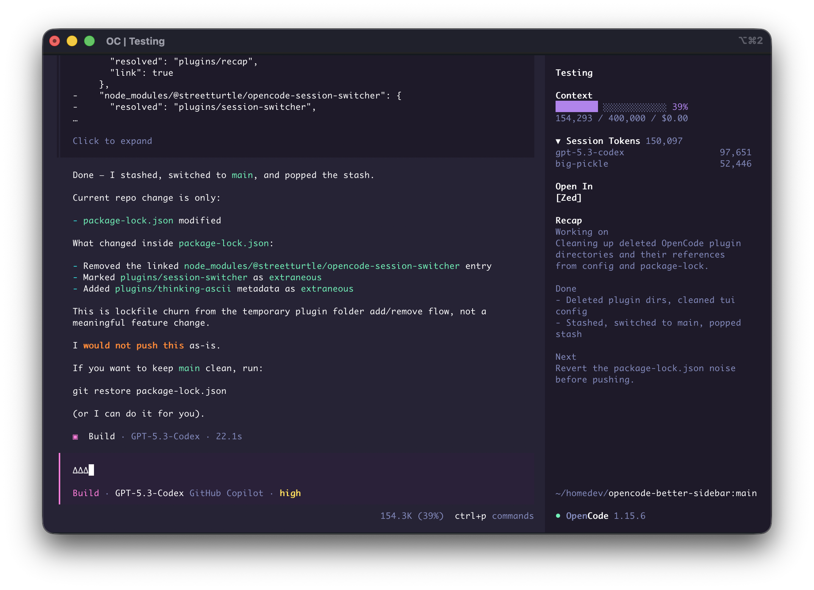
Task: Collapse the Session Tokens section
Action: pos(558,141)
